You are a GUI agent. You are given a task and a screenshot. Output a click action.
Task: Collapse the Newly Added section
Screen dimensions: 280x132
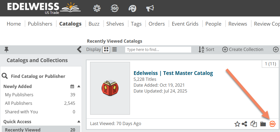point(79,86)
